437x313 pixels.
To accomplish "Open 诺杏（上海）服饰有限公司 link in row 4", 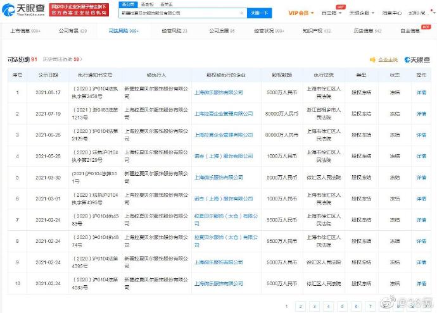I will pyautogui.click(x=224, y=156).
